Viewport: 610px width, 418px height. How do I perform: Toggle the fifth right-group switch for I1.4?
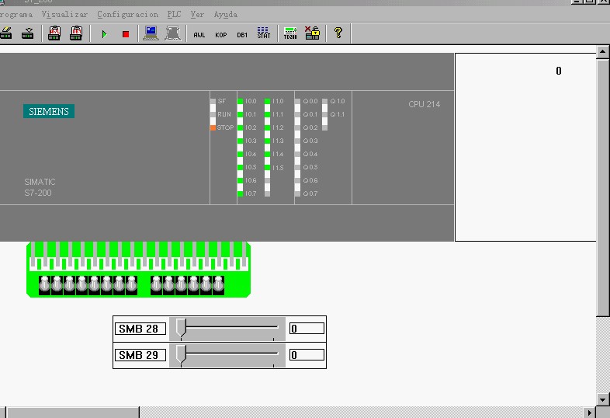(206, 284)
